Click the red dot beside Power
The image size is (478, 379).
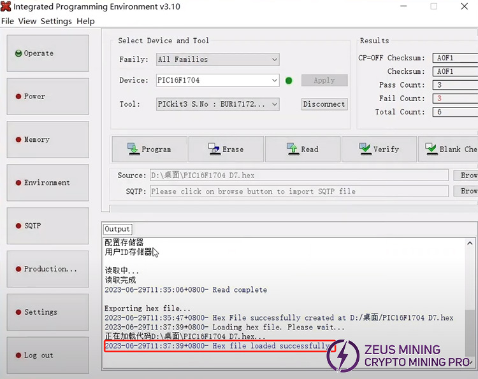point(18,97)
